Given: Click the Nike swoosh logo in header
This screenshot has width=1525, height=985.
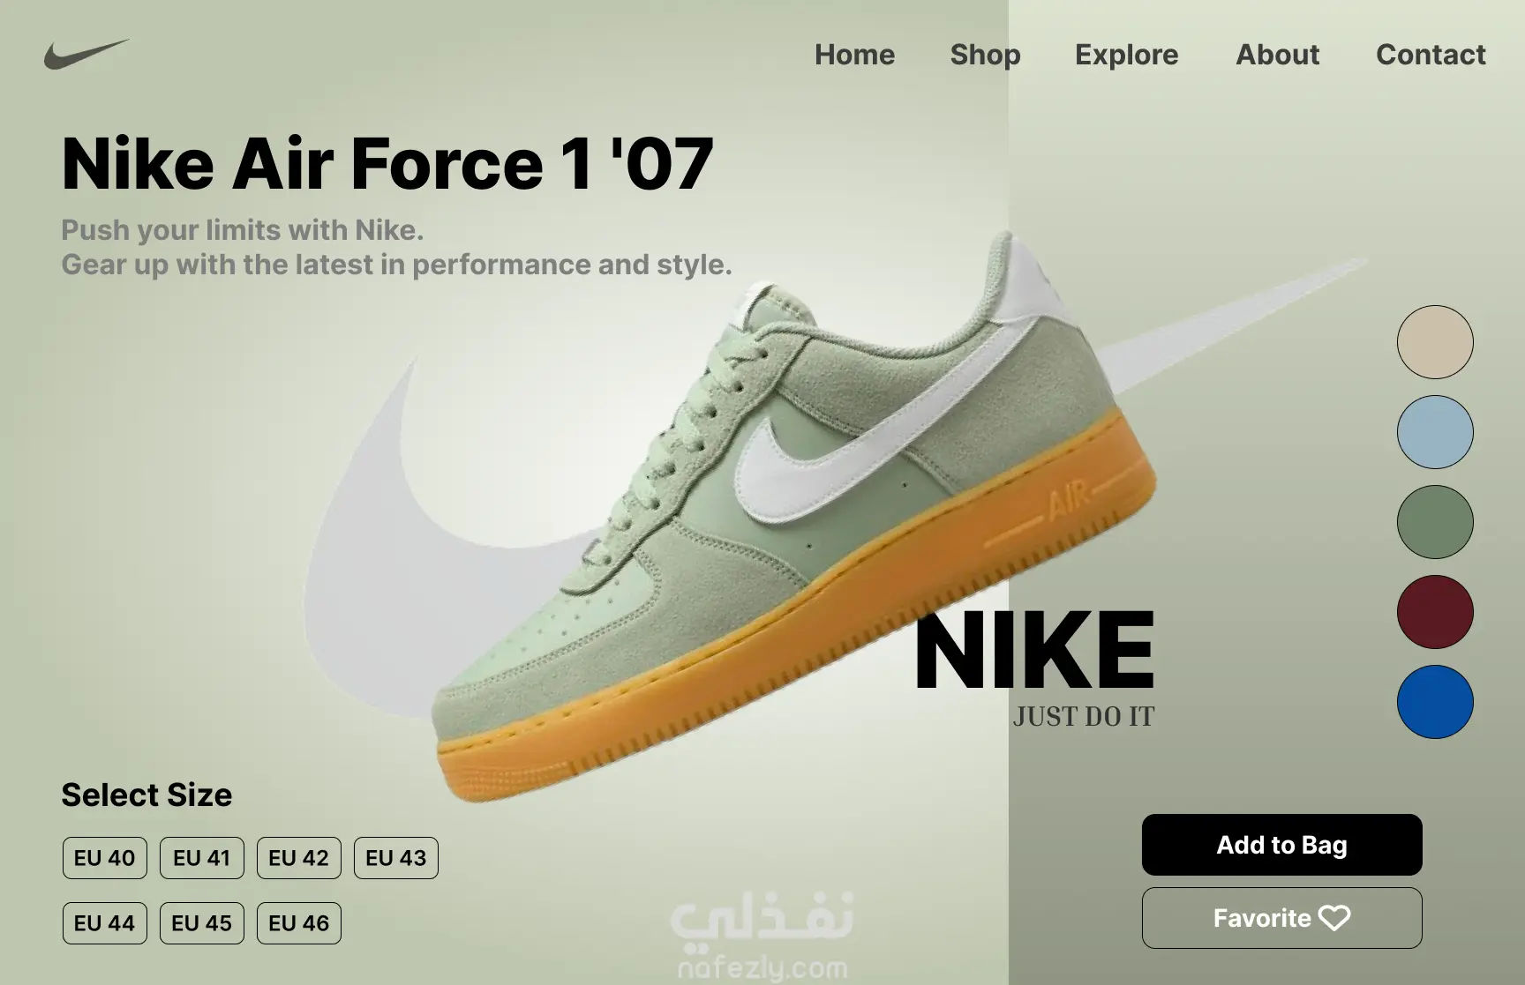Looking at the screenshot, I should (x=86, y=54).
